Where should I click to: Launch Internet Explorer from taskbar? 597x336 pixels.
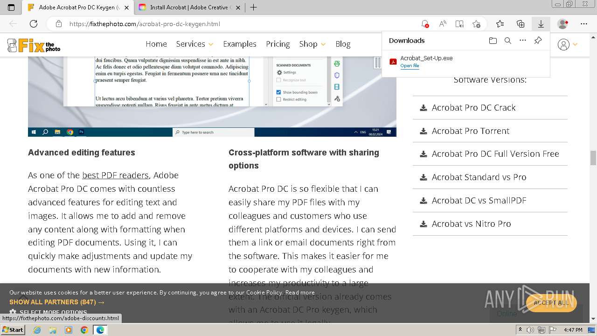point(37,330)
